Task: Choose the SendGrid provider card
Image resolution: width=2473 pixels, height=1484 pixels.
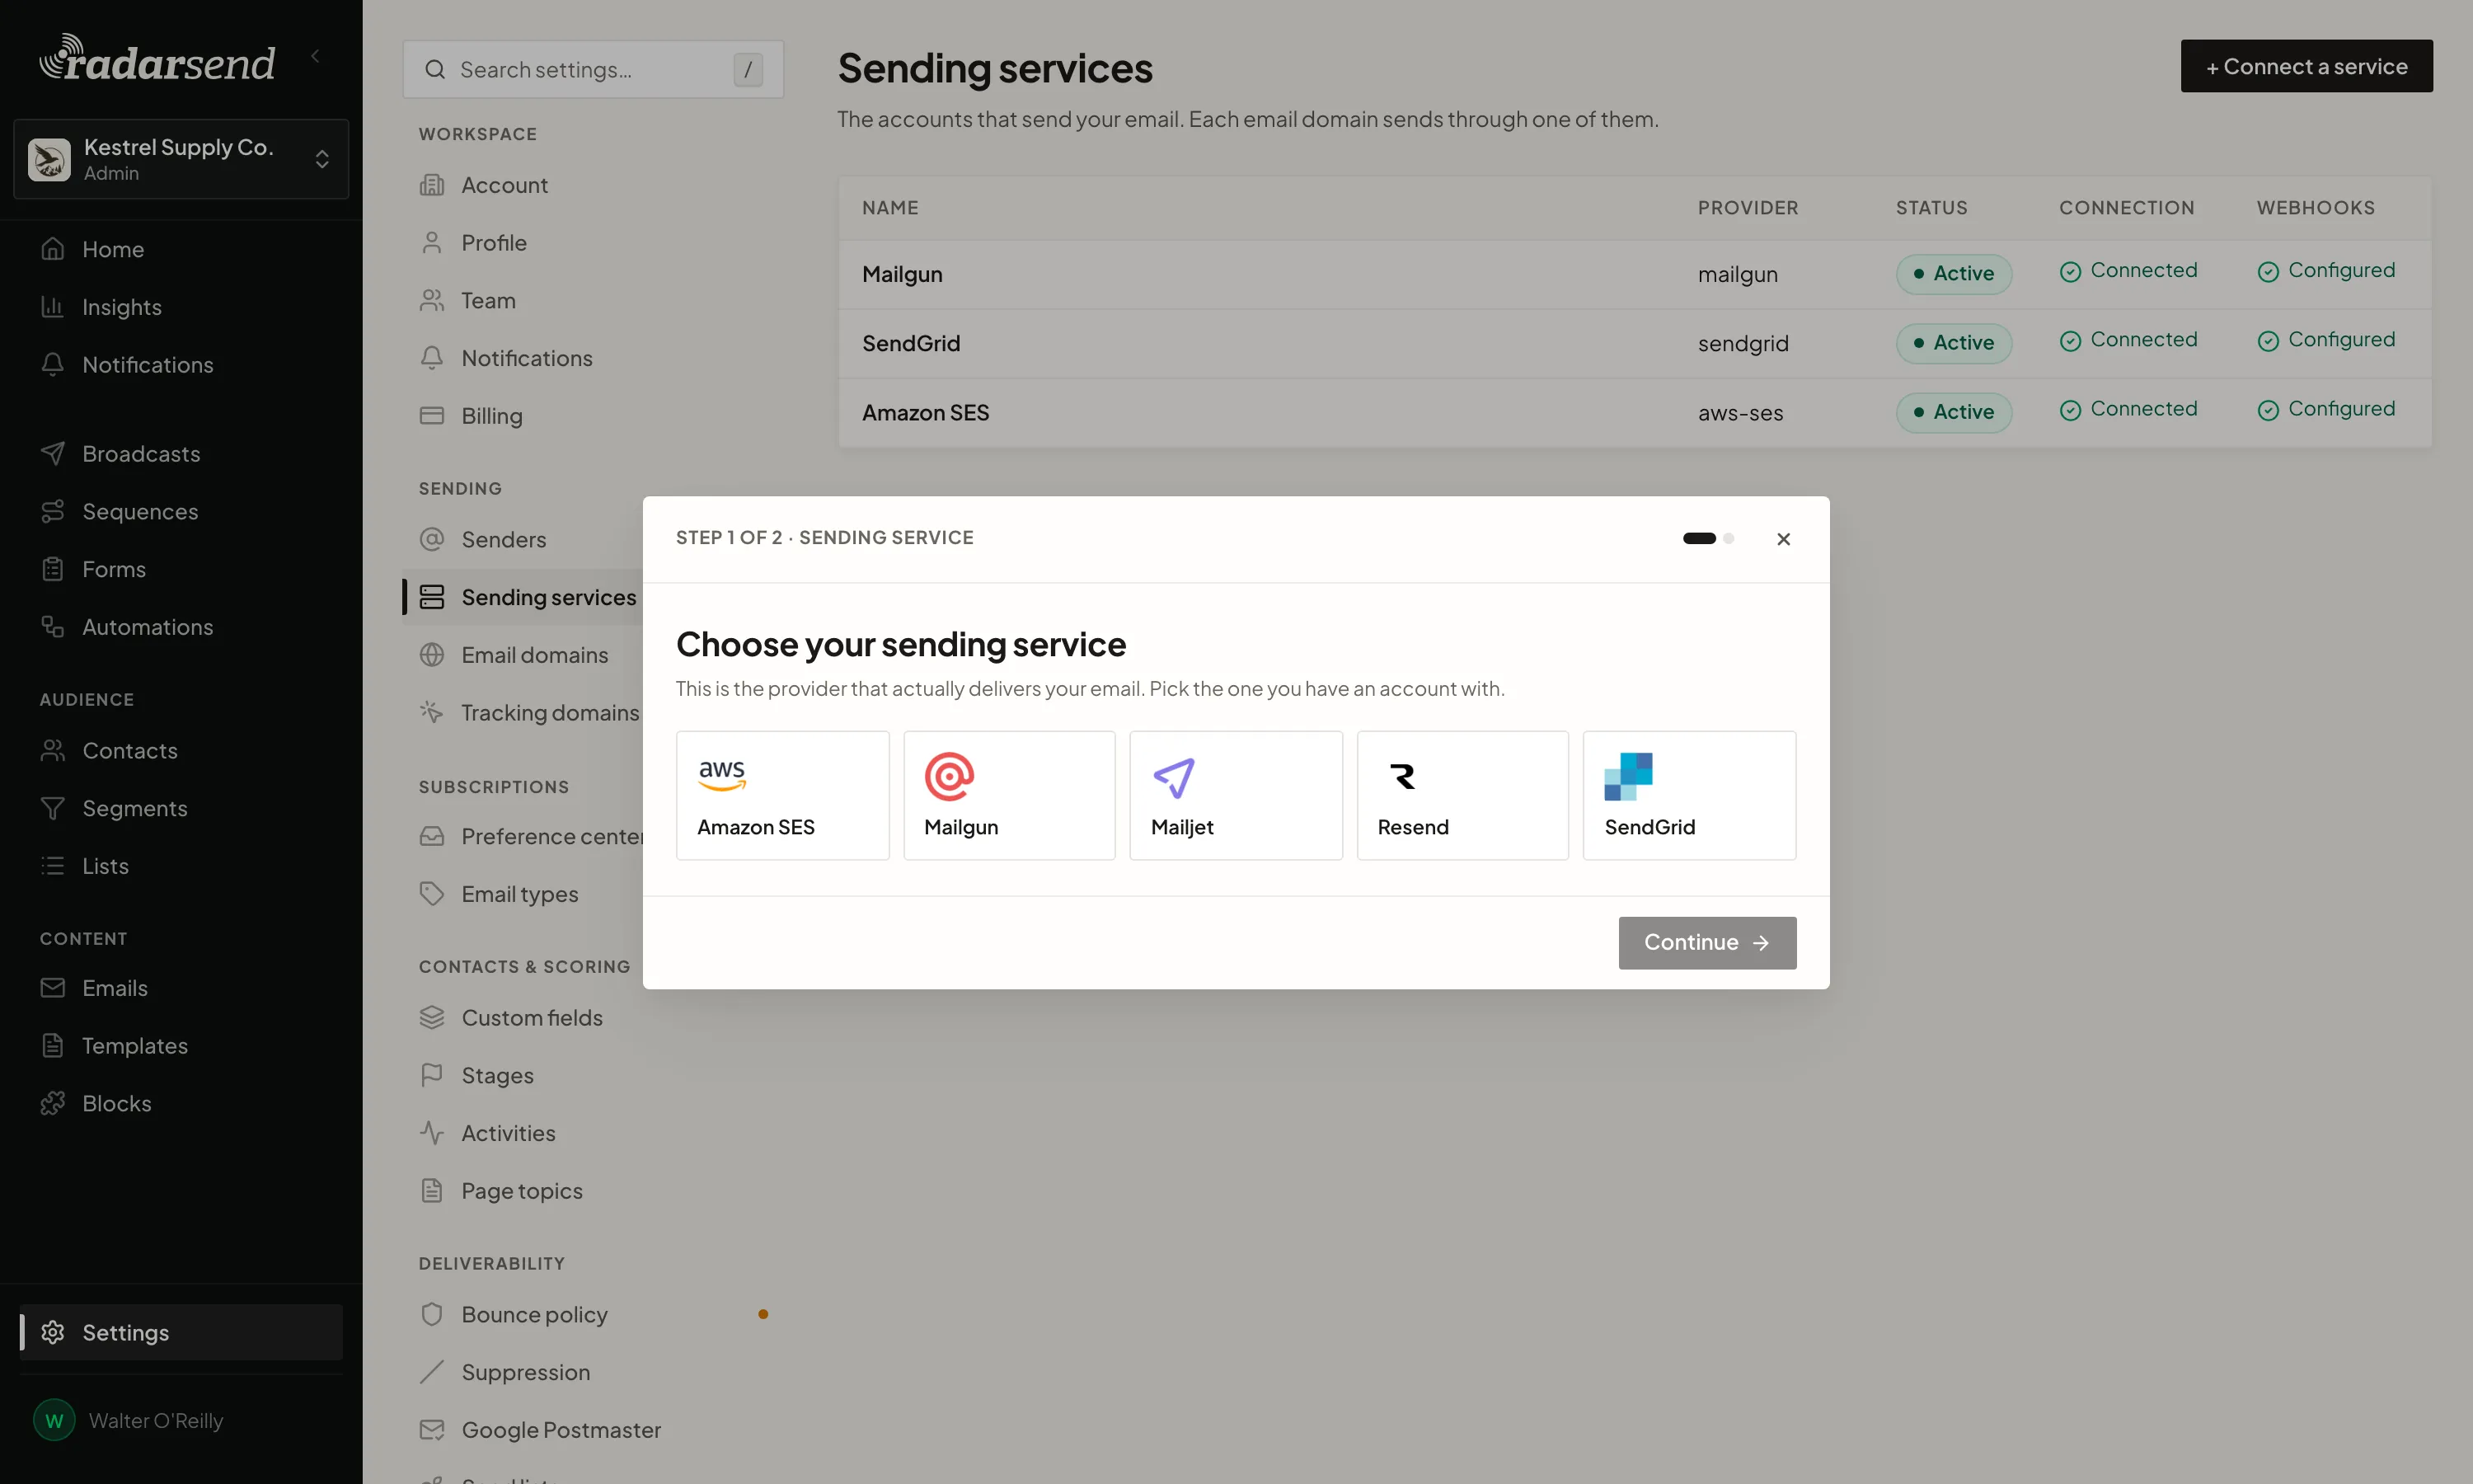Action: coord(1689,795)
